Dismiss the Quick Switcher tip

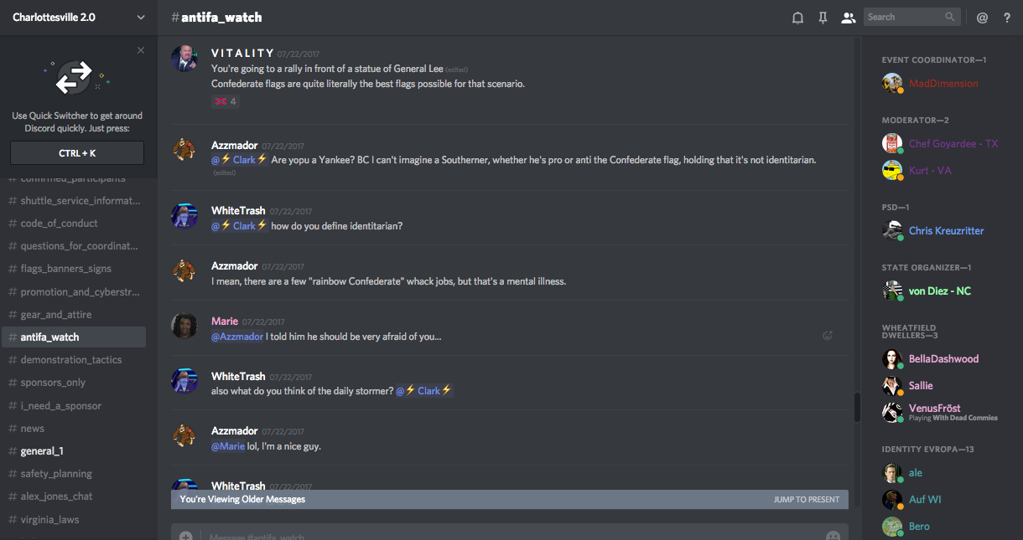[141, 50]
